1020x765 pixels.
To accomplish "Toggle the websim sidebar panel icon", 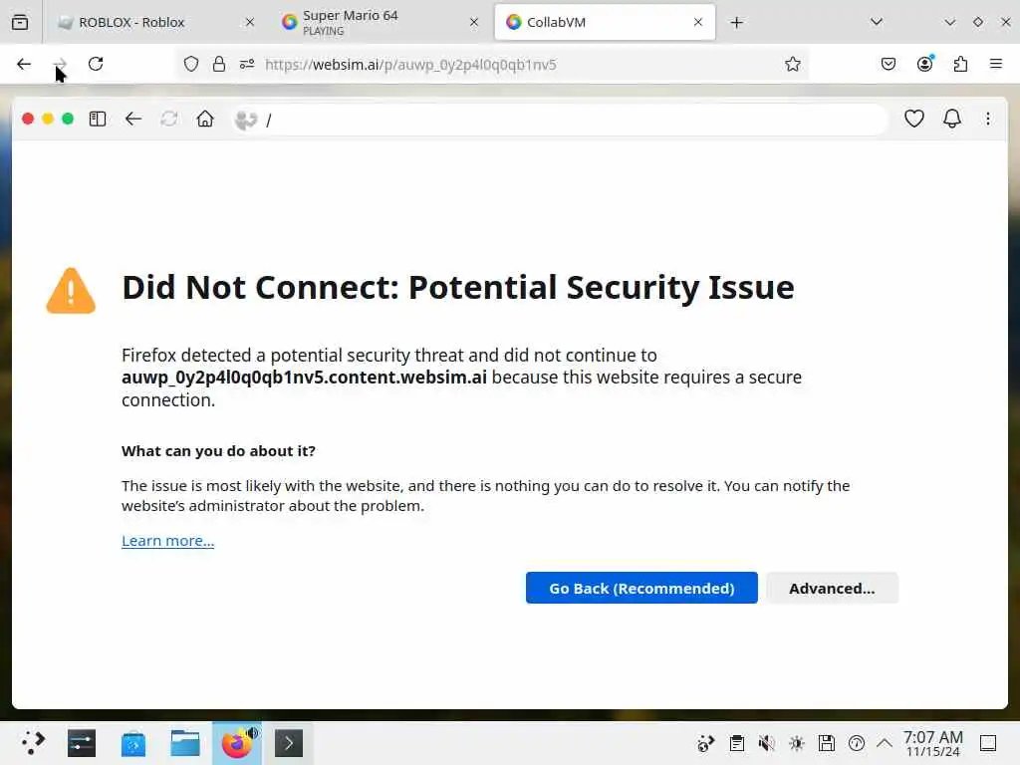I will pos(98,120).
